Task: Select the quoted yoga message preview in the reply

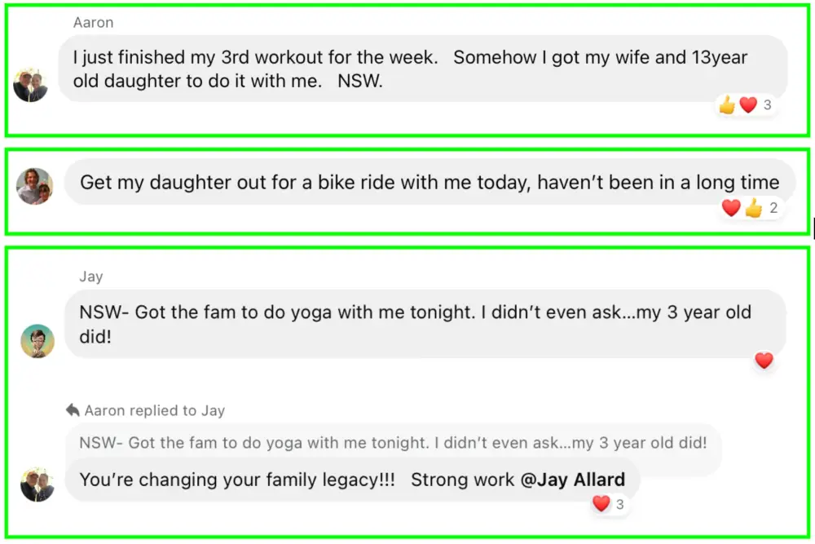Action: (x=393, y=443)
